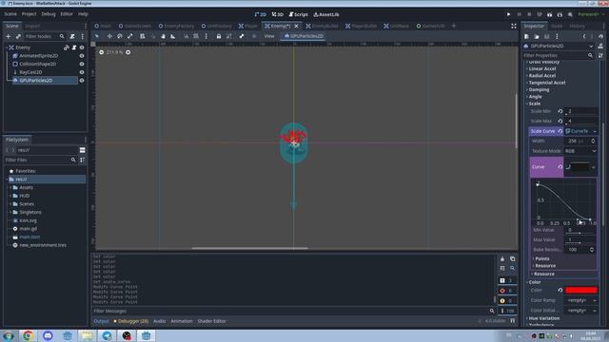
Task: Expand the Damping section
Action: click(x=538, y=89)
